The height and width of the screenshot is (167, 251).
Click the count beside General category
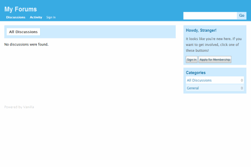tap(242, 88)
